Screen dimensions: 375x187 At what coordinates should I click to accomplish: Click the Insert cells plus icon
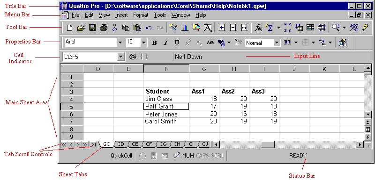222,28
